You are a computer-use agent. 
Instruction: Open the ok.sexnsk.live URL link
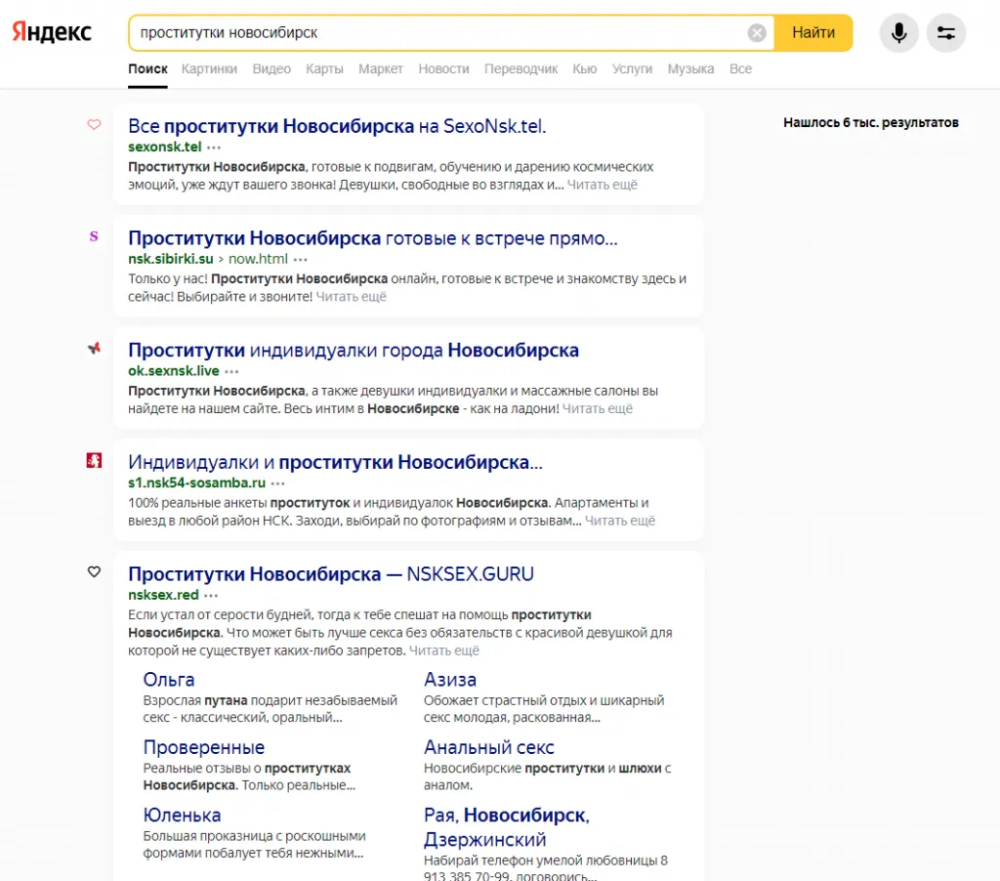pos(174,370)
